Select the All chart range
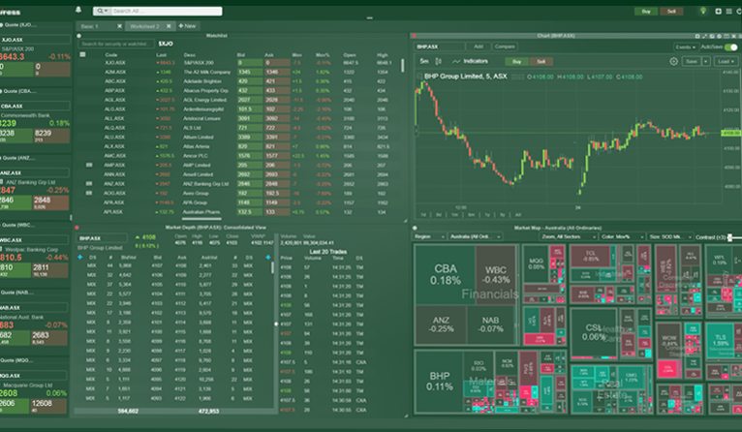 point(517,215)
